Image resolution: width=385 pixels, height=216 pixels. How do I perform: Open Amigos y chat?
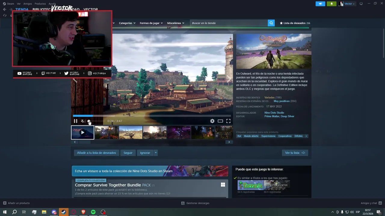(371, 203)
